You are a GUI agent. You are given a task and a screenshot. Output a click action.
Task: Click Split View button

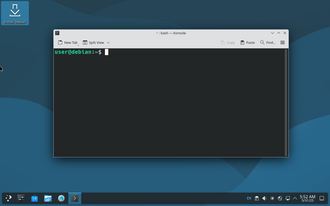93,42
